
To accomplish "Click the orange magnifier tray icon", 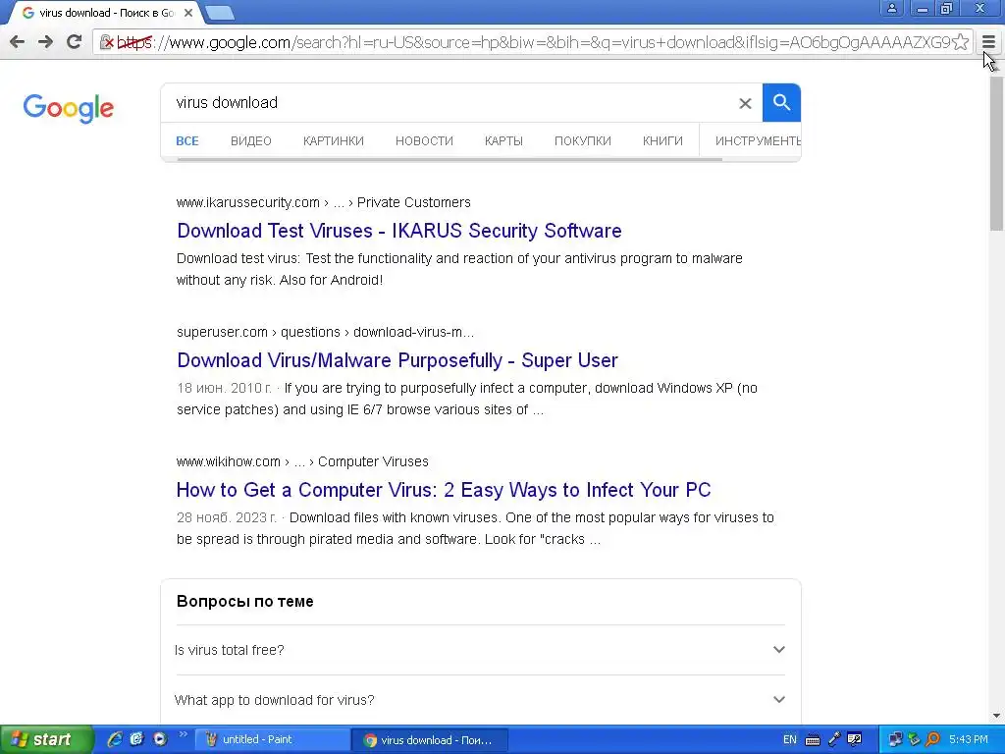I will 932,740.
